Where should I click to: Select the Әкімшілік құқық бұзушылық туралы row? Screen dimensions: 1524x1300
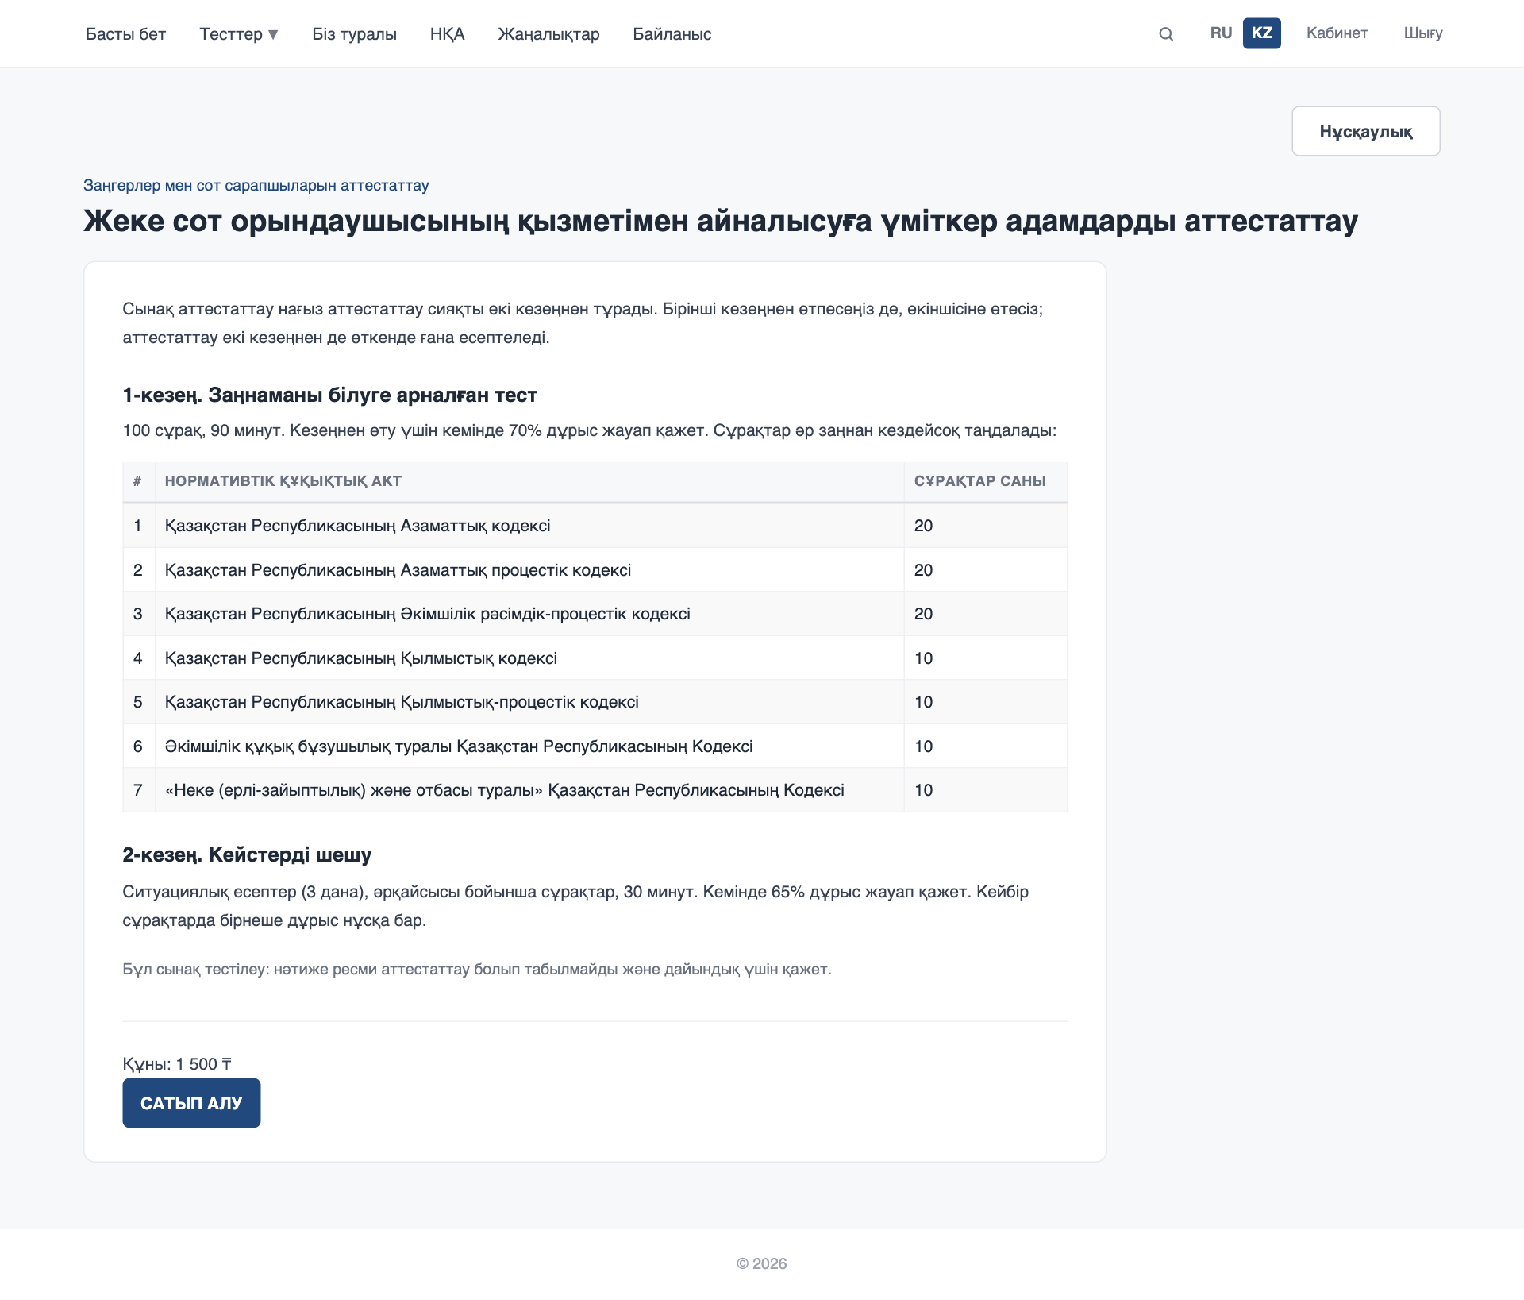pos(595,746)
